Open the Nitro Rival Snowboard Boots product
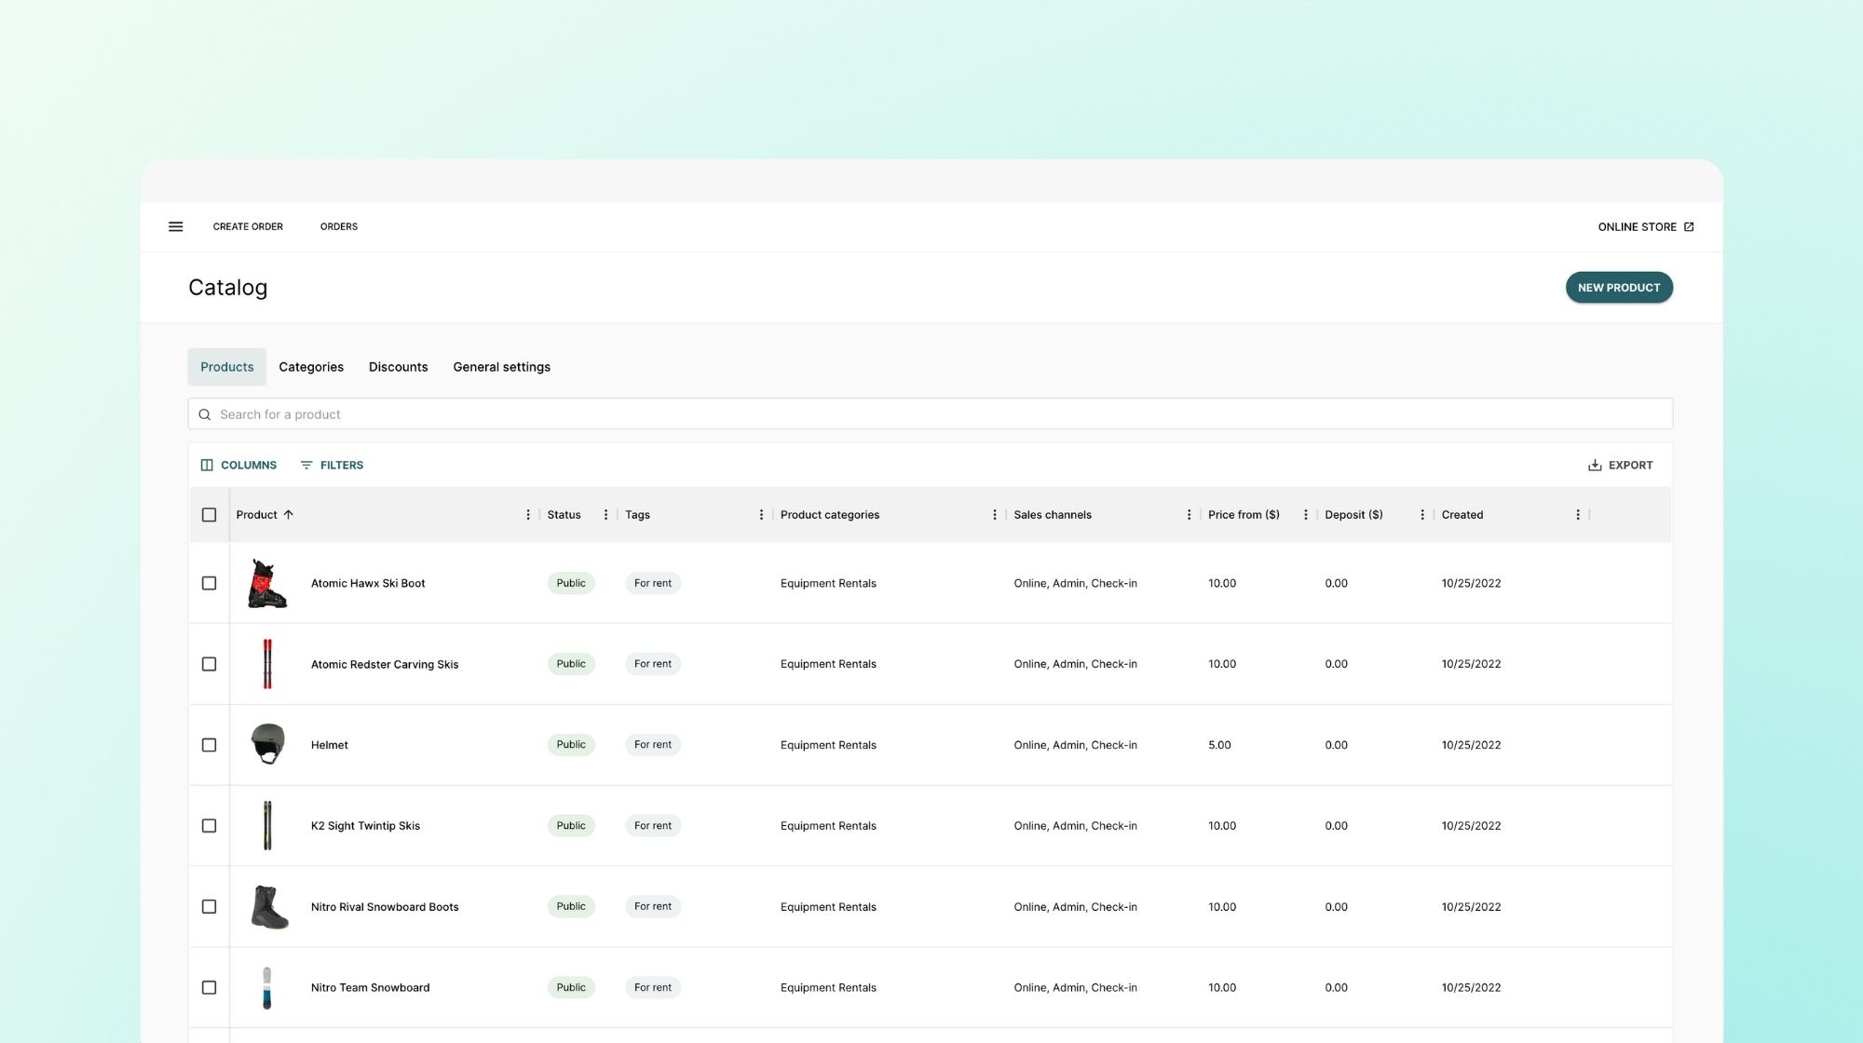1863x1043 pixels. point(385,907)
